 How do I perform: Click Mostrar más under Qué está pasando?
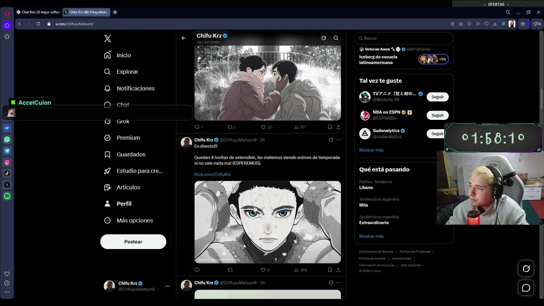371,236
